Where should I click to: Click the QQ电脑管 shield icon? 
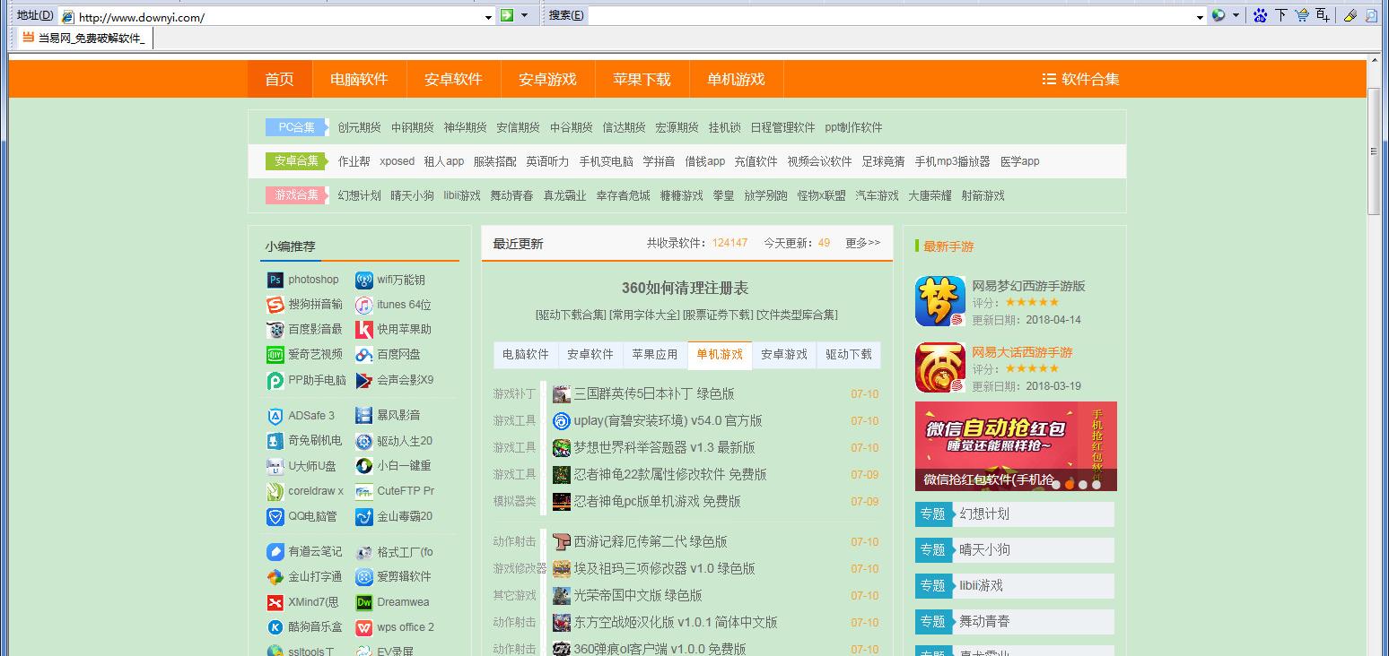tap(275, 517)
